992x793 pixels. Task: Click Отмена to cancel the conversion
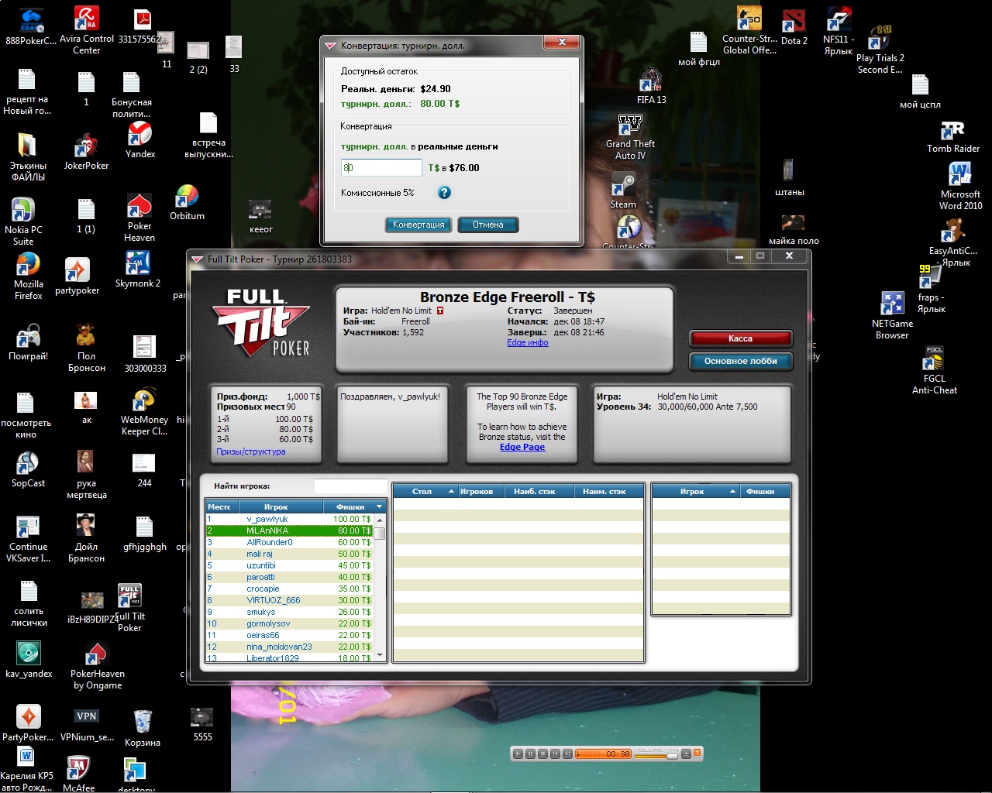tap(487, 225)
